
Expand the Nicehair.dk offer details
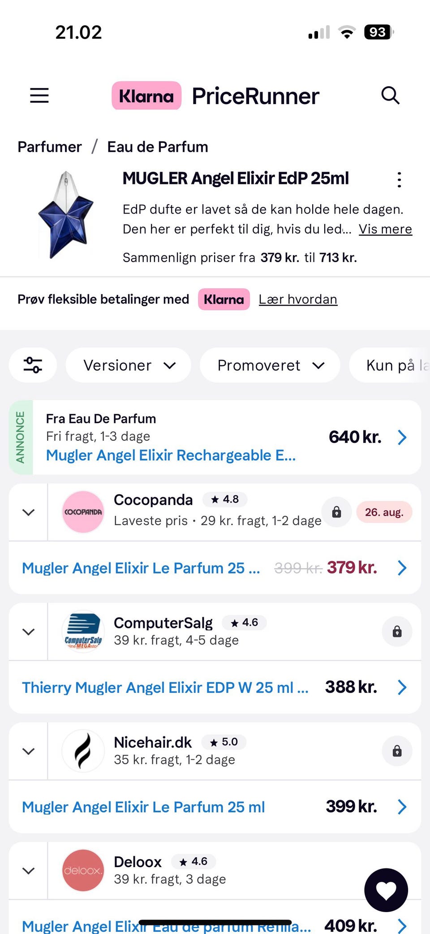click(x=29, y=751)
